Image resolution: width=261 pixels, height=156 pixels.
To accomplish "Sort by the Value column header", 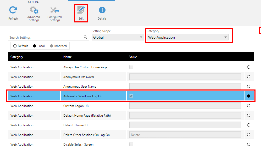I will (133, 57).
